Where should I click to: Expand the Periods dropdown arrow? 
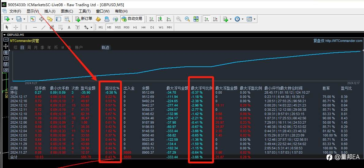(x=242, y=19)
